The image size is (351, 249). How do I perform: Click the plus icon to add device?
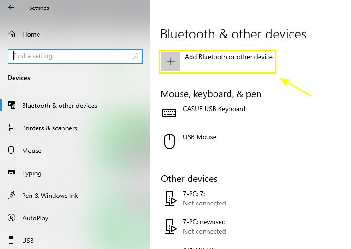(x=171, y=61)
